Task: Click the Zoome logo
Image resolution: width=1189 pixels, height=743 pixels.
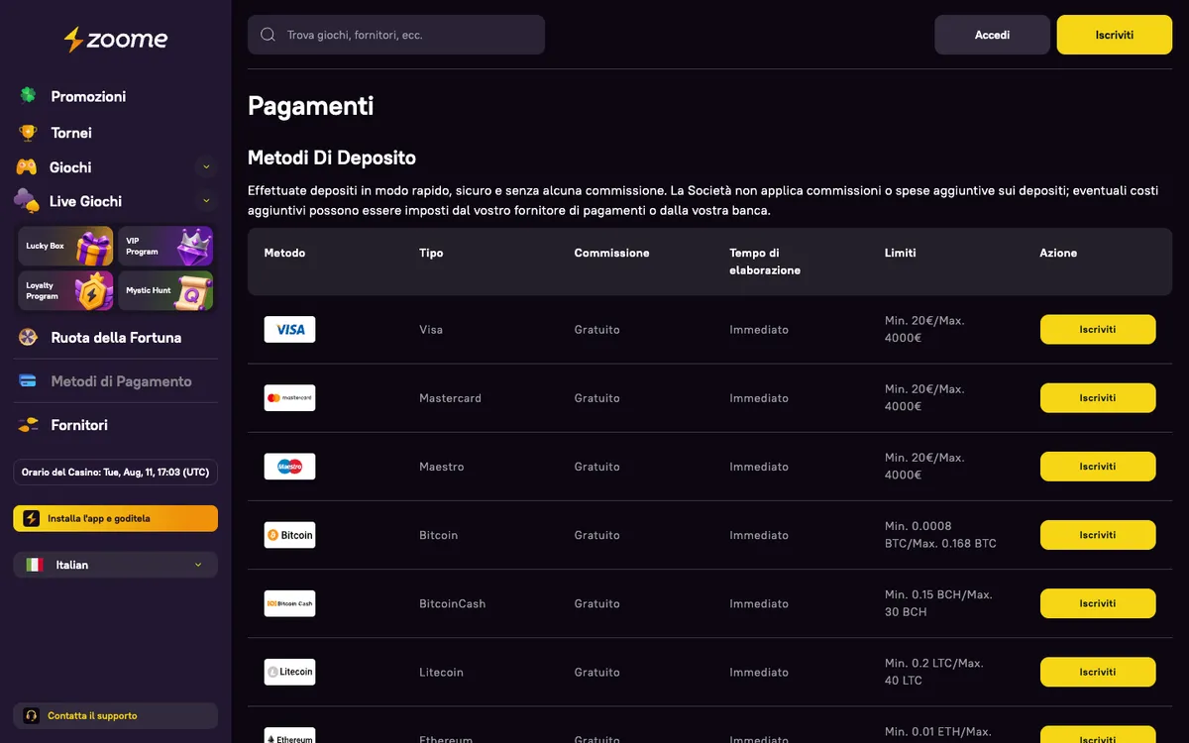Action: (116, 40)
